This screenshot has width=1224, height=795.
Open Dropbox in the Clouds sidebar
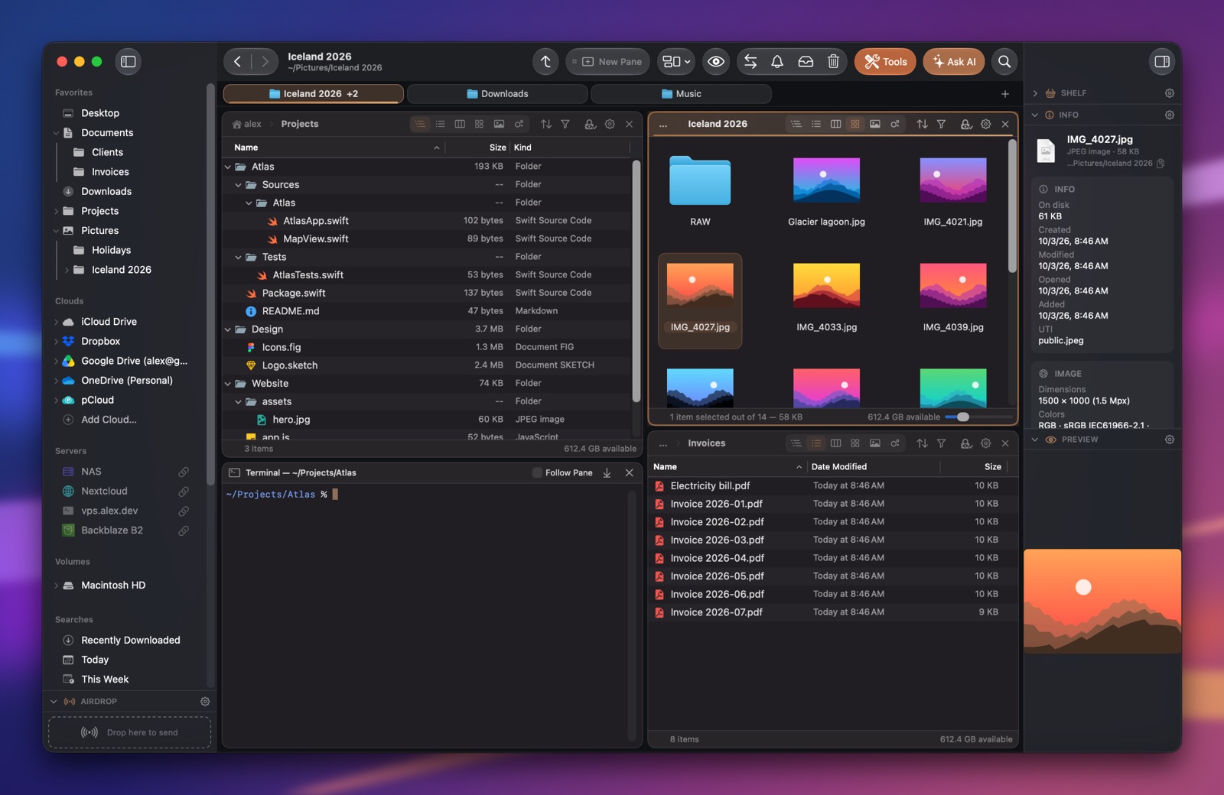[101, 342]
